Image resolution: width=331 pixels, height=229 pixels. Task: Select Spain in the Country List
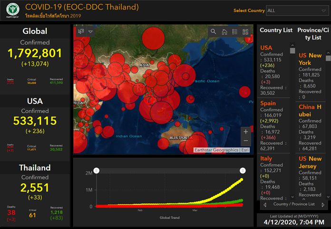click(268, 103)
